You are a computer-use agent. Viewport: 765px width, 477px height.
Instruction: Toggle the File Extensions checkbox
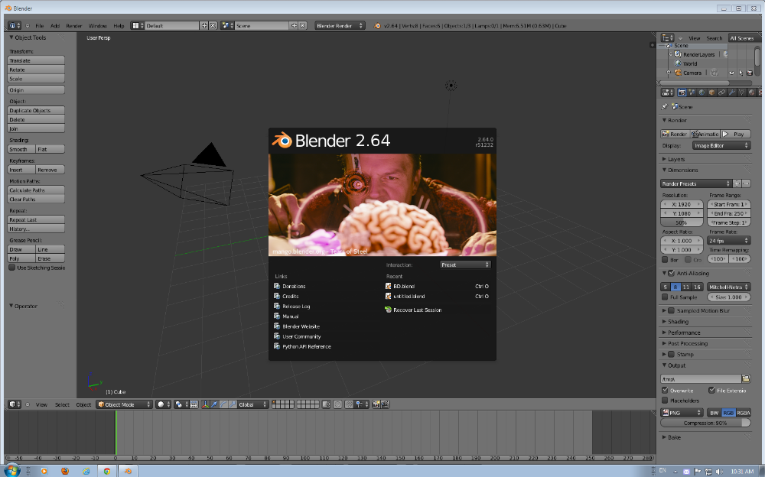[711, 390]
